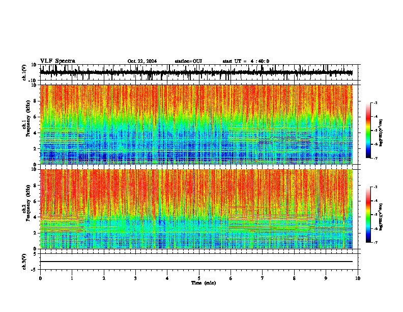Click the '-3' label on ch.1 color bar
The width and height of the screenshot is (403, 312).
click(x=375, y=102)
